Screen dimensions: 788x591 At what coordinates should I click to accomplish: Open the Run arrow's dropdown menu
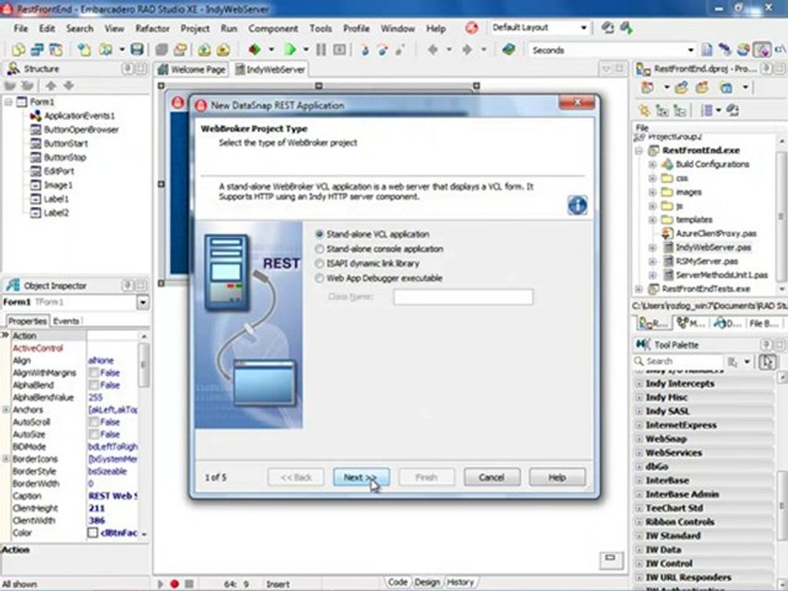(x=305, y=49)
